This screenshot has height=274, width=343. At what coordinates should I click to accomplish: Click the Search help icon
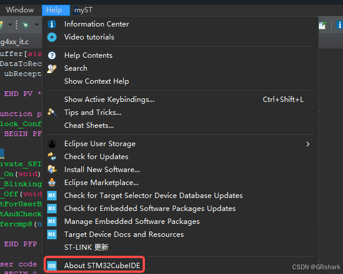click(x=52, y=69)
